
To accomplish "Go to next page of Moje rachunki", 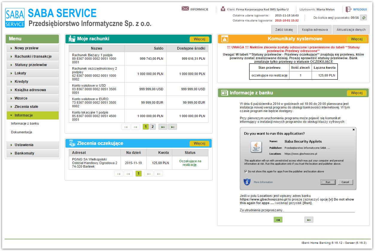I will pos(163,127).
